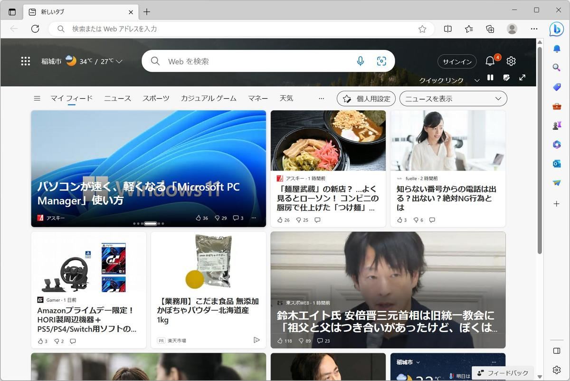The width and height of the screenshot is (570, 381).
Task: Open the feed hamburger menu
Action: coord(37,98)
